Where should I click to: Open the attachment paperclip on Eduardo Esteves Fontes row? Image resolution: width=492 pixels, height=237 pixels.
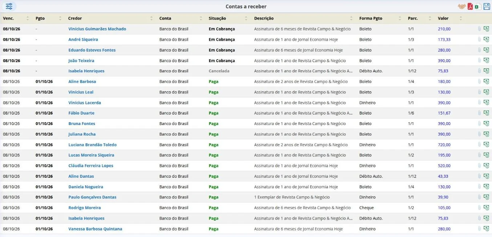479,50
